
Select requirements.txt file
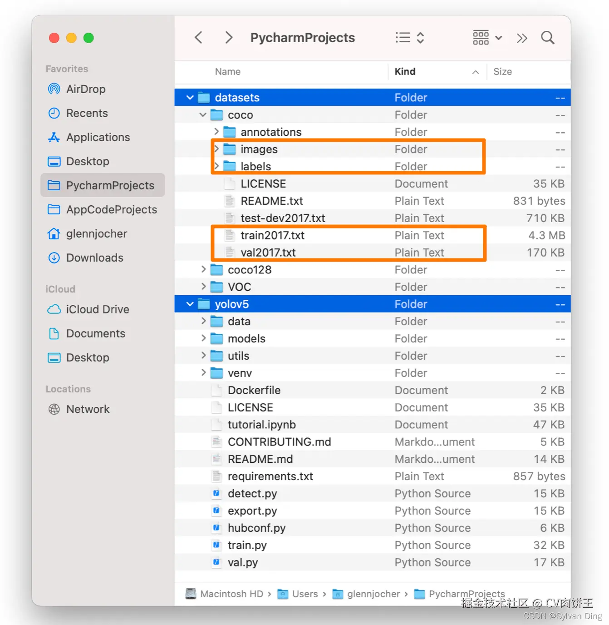click(373, 476)
